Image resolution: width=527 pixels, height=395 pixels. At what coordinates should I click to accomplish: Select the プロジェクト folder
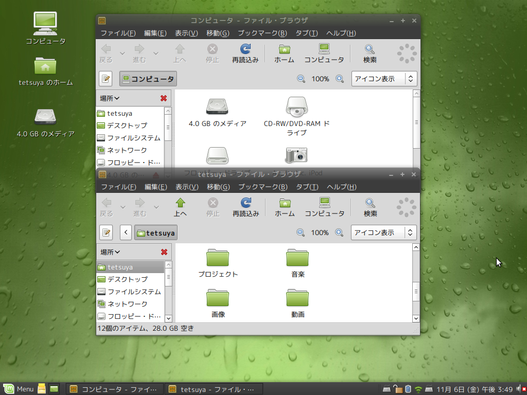coord(218,264)
